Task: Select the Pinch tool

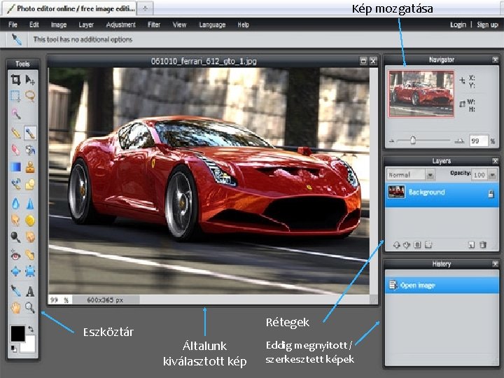Action: pyautogui.click(x=30, y=272)
